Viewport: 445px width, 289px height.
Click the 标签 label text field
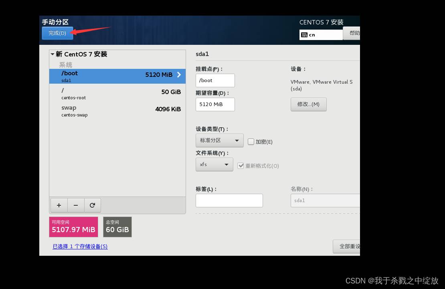tap(229, 201)
